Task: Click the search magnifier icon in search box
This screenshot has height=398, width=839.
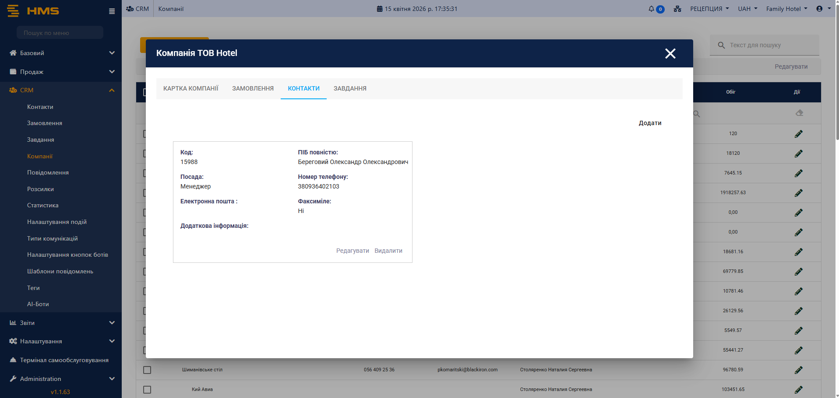Action: (x=721, y=45)
